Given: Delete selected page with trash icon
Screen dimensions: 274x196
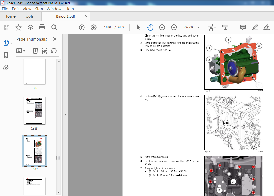Looking at the screenshot, I should (x=35, y=51).
